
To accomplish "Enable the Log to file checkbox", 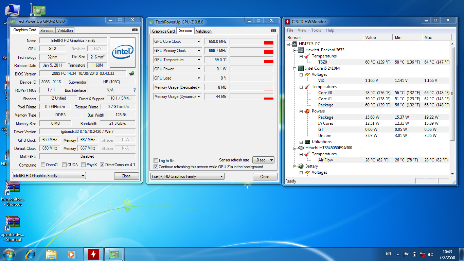I will click(x=156, y=161).
